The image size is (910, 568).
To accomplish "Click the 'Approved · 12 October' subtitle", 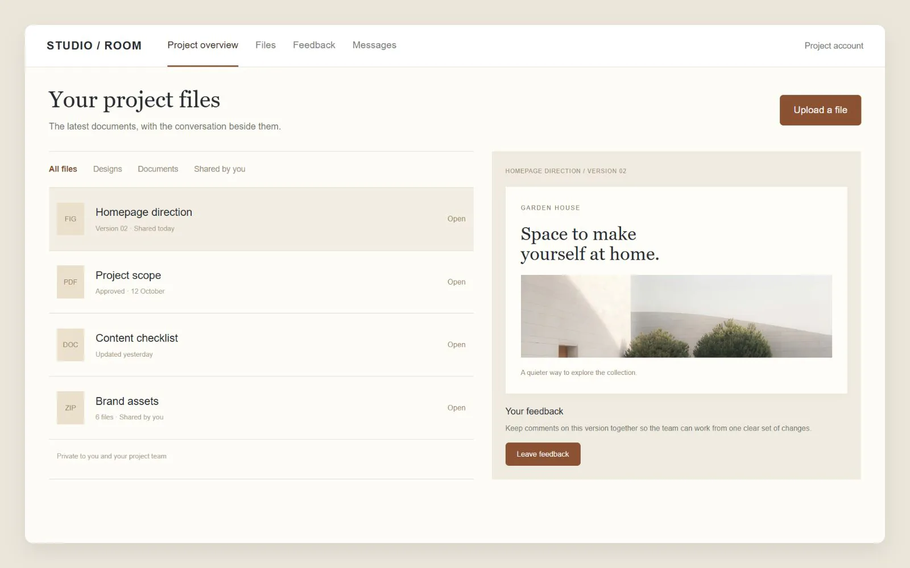I will pyautogui.click(x=130, y=291).
